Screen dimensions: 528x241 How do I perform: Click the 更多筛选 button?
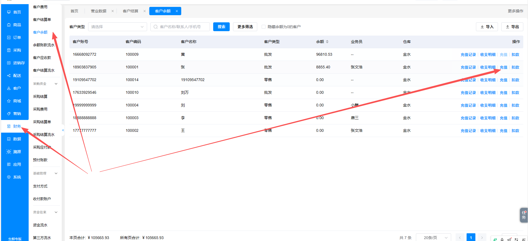click(245, 27)
